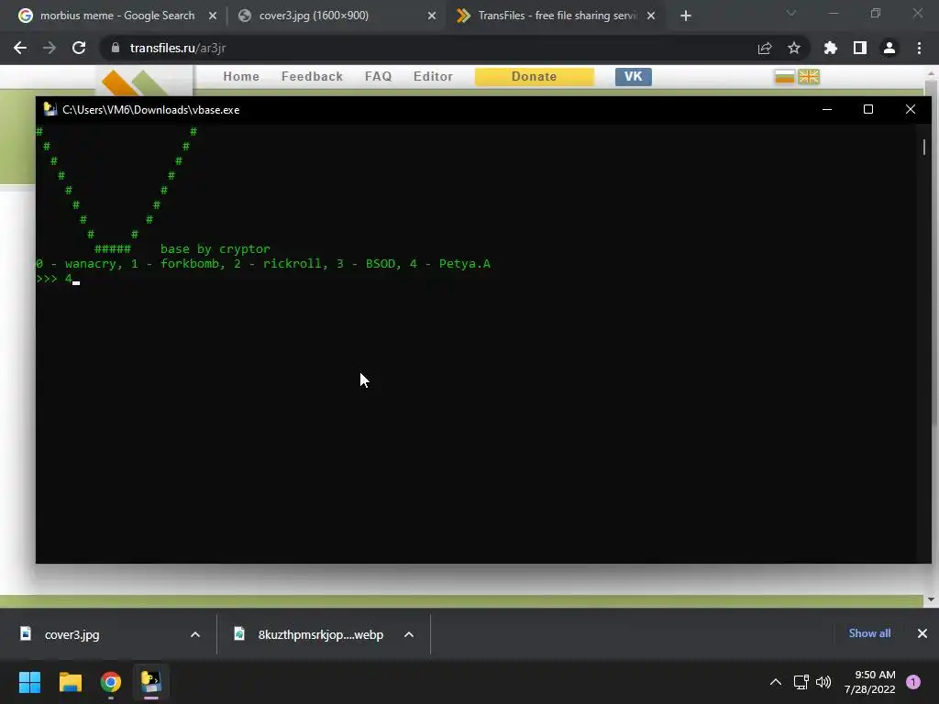Click Show all downloads
939x704 pixels.
coord(869,633)
